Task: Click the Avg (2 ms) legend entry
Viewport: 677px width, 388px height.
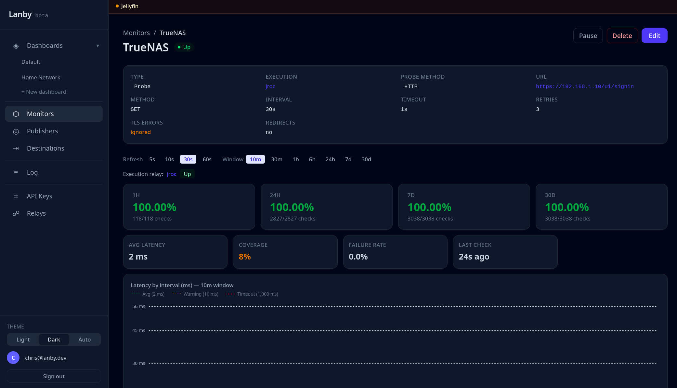Action: 148,294
